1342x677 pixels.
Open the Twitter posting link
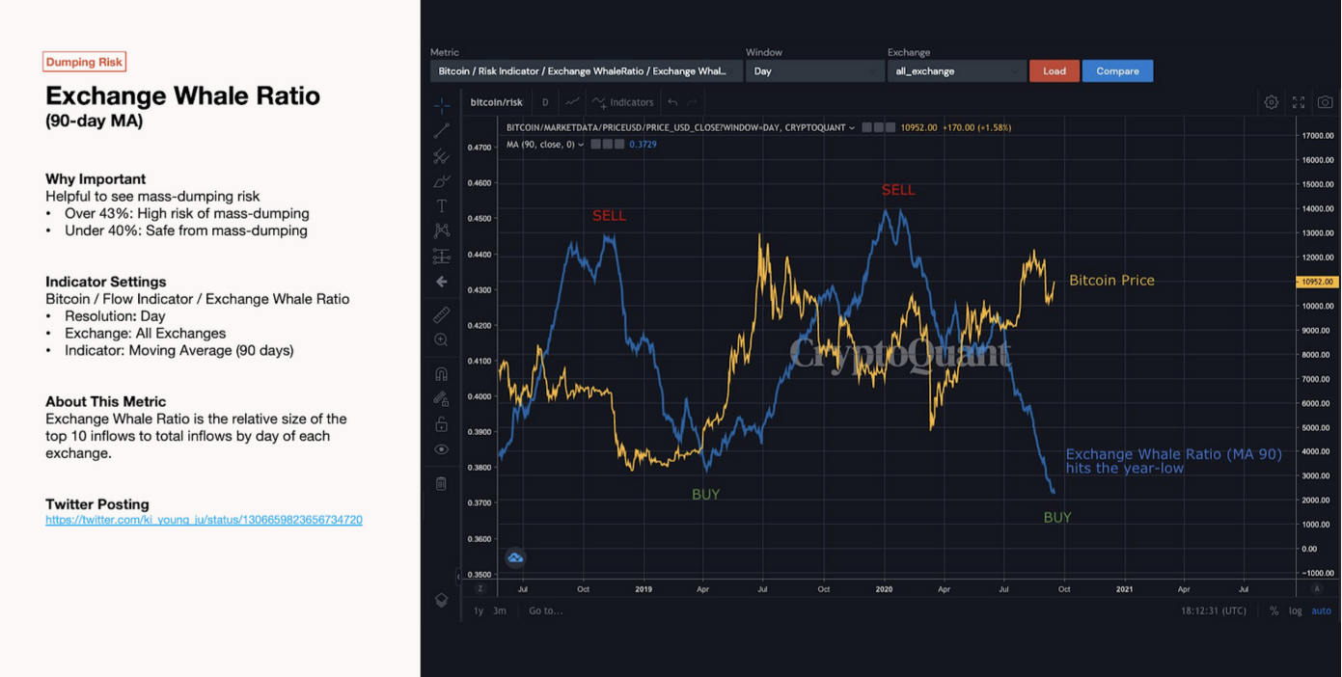204,520
